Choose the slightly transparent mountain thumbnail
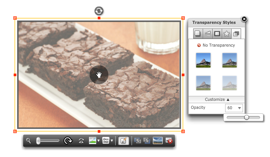Image resolution: width=270 pixels, height=157 pixels. pos(230,60)
